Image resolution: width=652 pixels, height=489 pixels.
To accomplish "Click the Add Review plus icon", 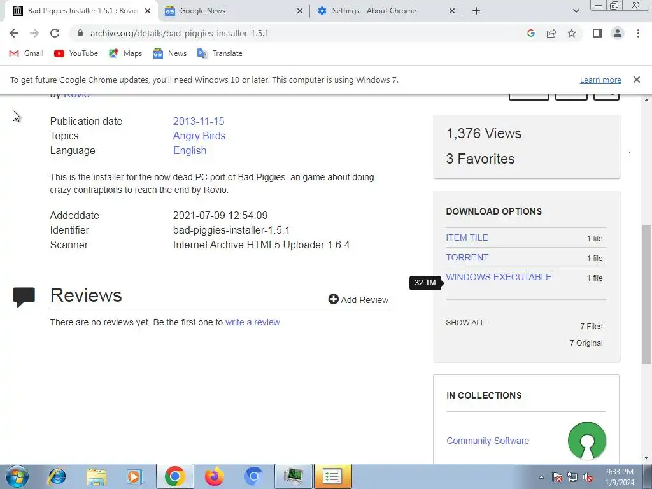I will 333,299.
